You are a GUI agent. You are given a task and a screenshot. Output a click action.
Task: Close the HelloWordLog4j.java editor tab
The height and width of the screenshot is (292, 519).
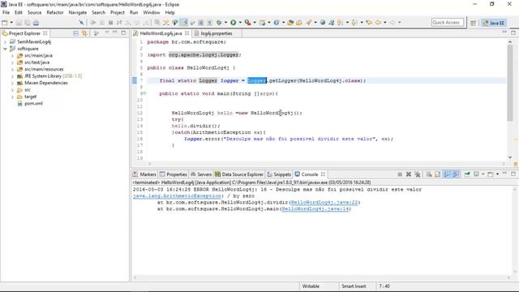pos(187,33)
